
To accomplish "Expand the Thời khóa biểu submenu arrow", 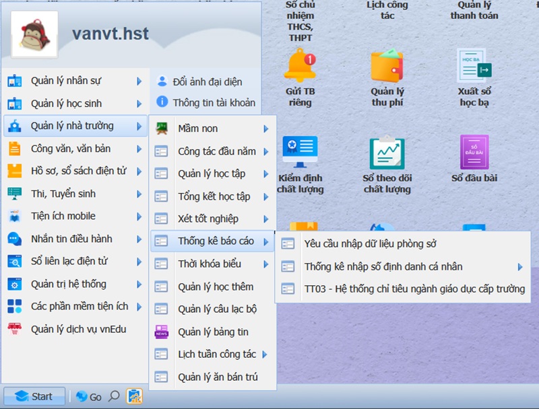I will [x=266, y=264].
